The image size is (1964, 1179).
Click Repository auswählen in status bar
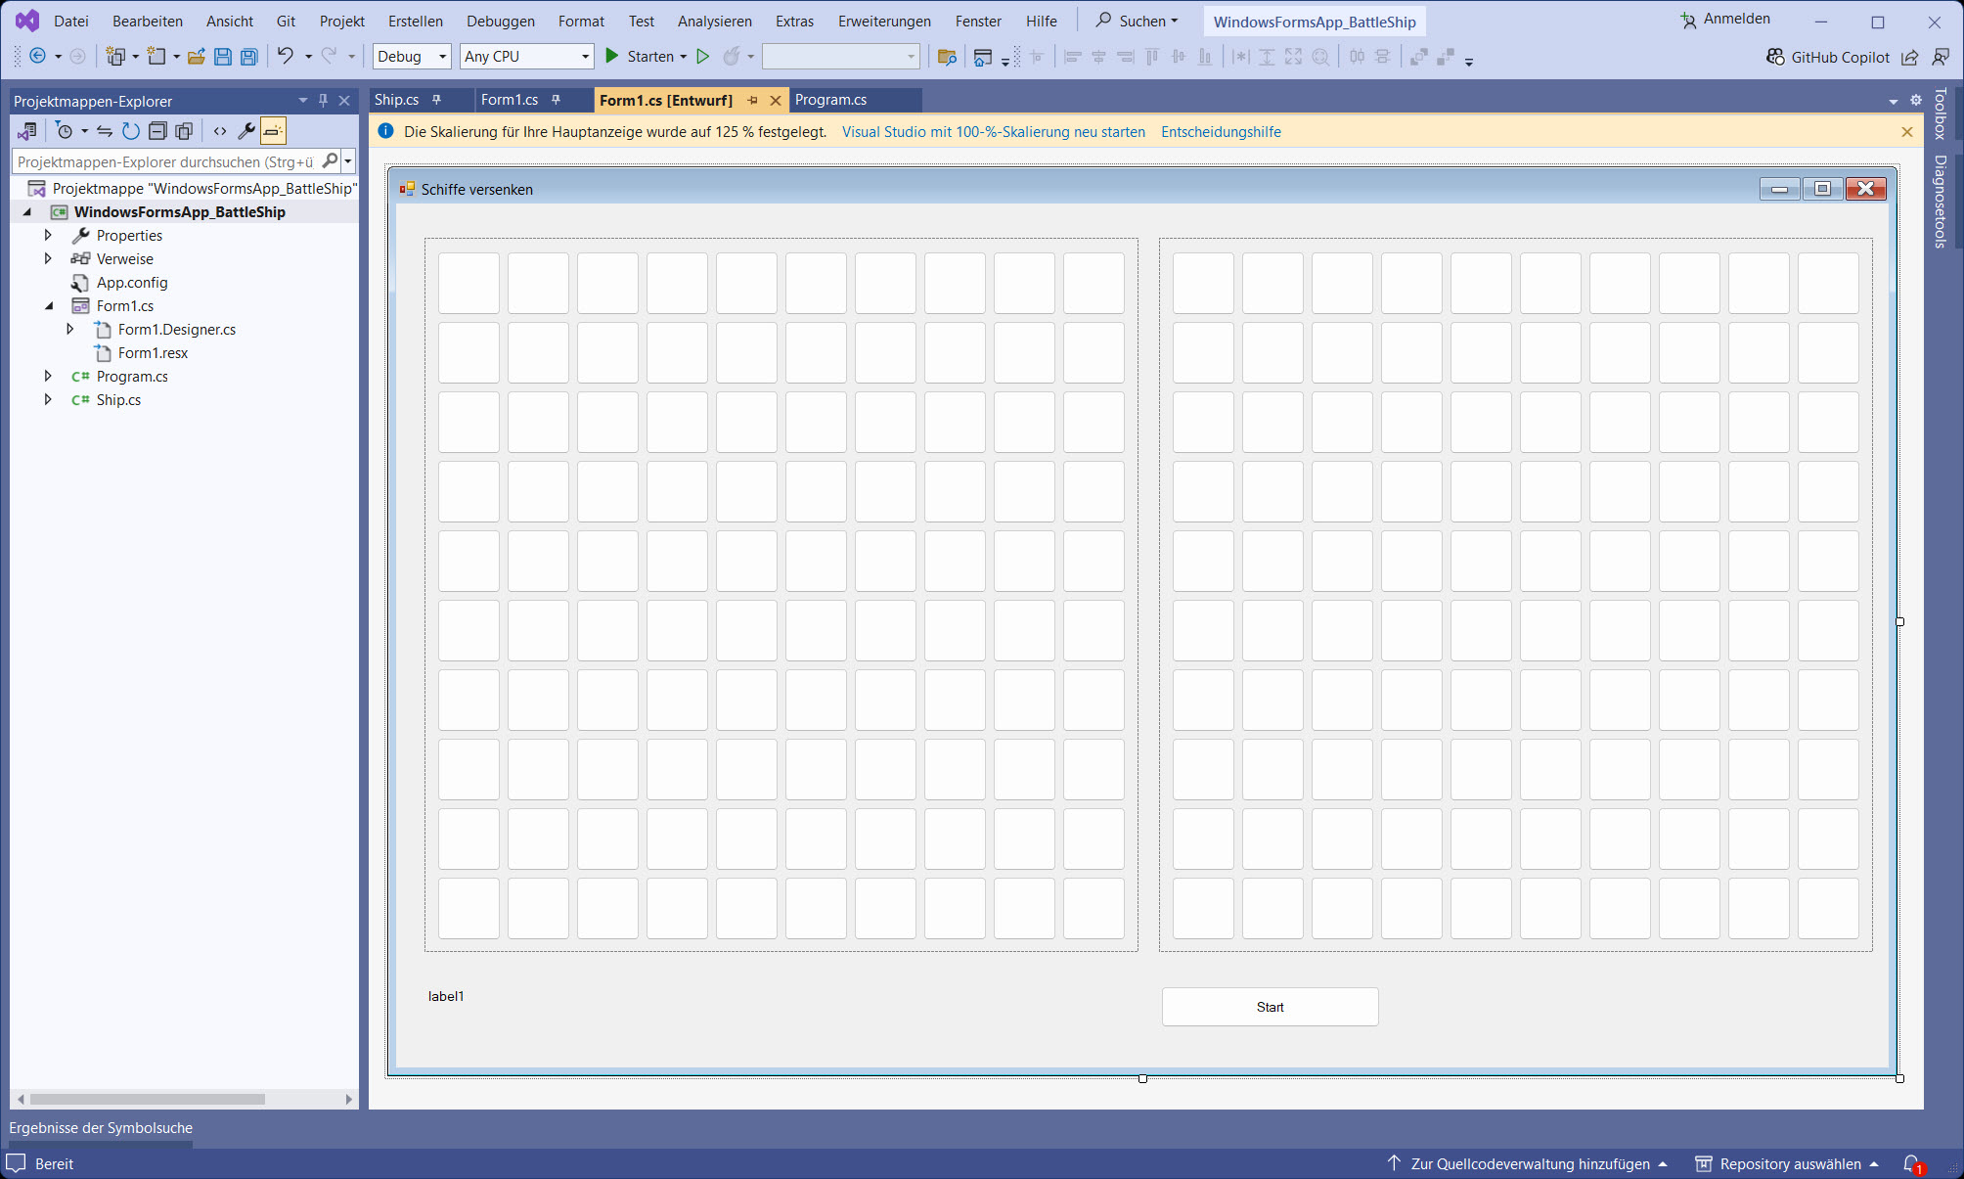(1787, 1163)
